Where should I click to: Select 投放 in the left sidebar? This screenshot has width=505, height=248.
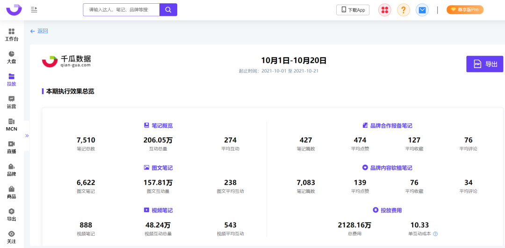[x=12, y=80]
